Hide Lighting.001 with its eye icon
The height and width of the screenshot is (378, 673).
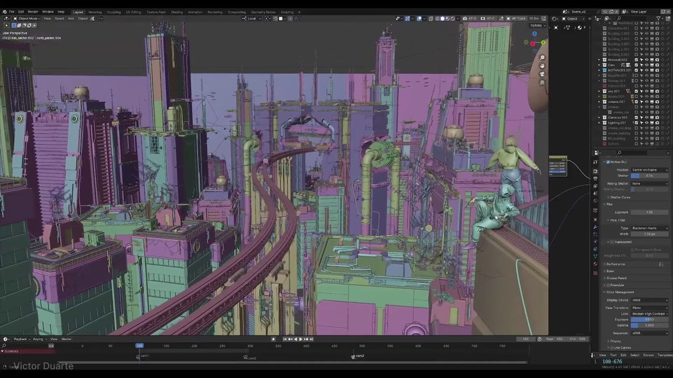tap(647, 123)
